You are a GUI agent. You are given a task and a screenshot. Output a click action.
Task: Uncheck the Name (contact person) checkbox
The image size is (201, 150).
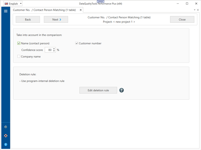(19, 43)
